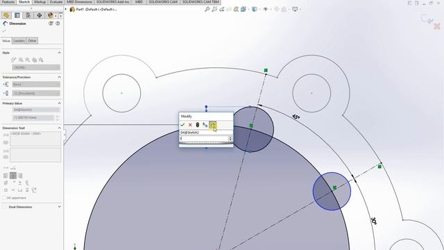The height and width of the screenshot is (250, 444).
Task: Switch to the SOLIDWORKS Add-Ins tab
Action: point(112,2)
